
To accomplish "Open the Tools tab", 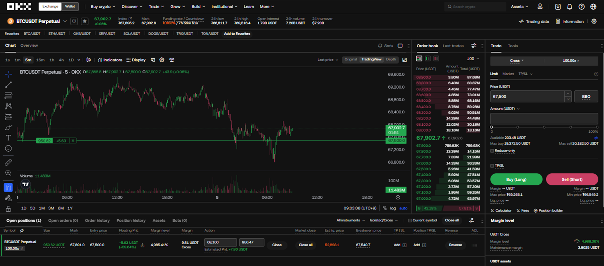I will [x=513, y=46].
